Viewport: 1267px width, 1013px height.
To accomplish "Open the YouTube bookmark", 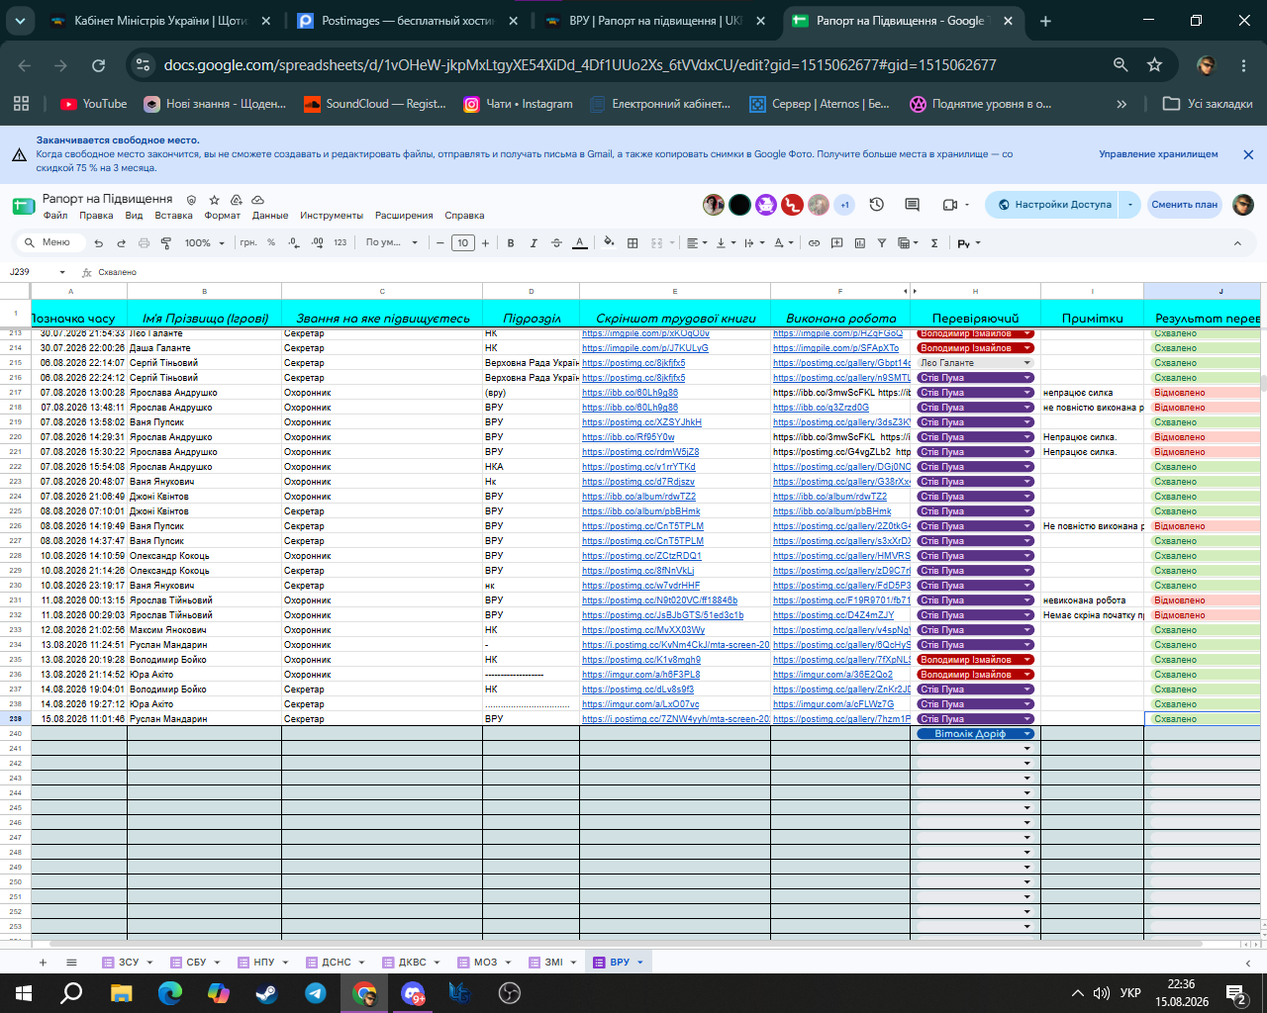I will (x=94, y=104).
